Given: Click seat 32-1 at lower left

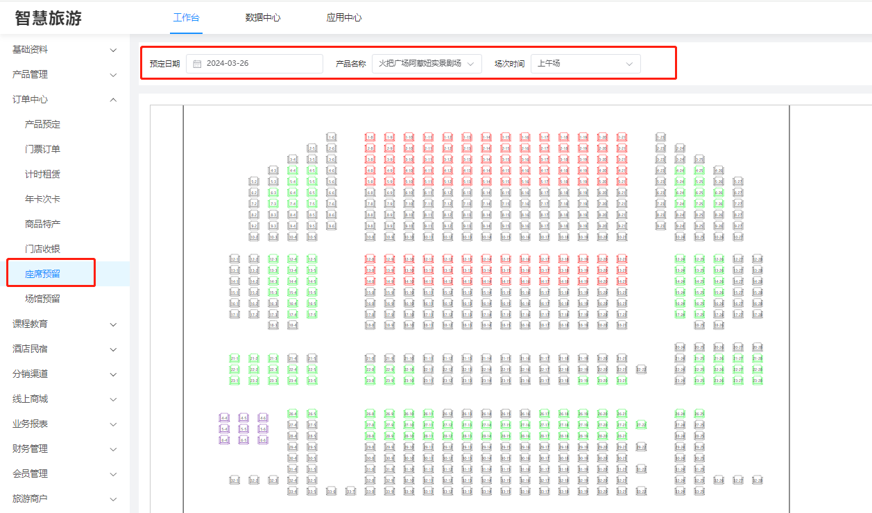Looking at the screenshot, I should (234, 480).
